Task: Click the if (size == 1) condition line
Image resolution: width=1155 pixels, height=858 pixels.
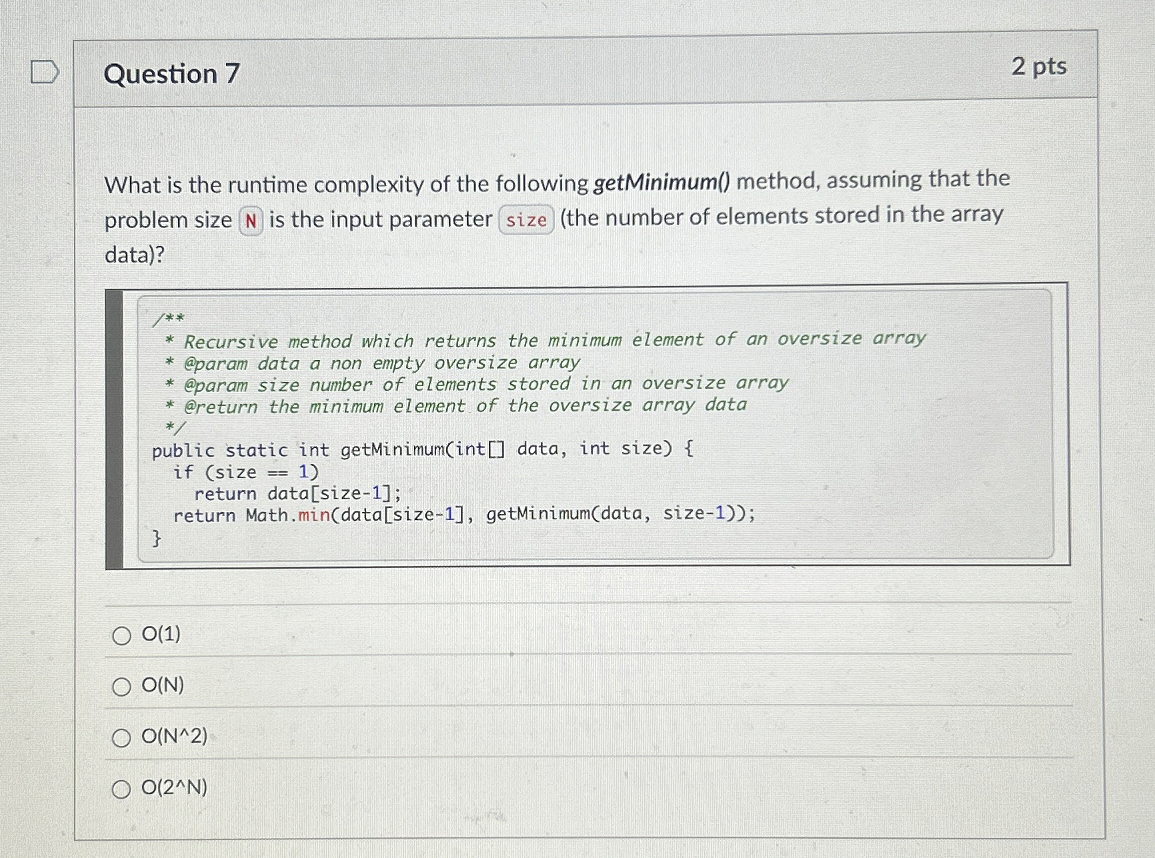Action: pyautogui.click(x=245, y=471)
